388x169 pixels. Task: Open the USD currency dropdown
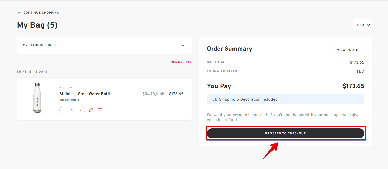[362, 25]
